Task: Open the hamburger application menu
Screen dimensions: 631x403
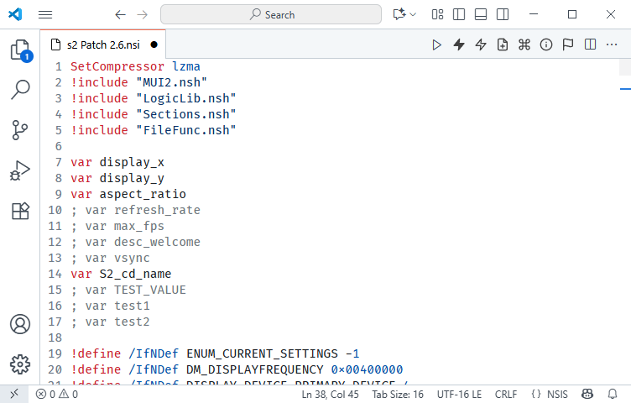Action: pos(45,14)
